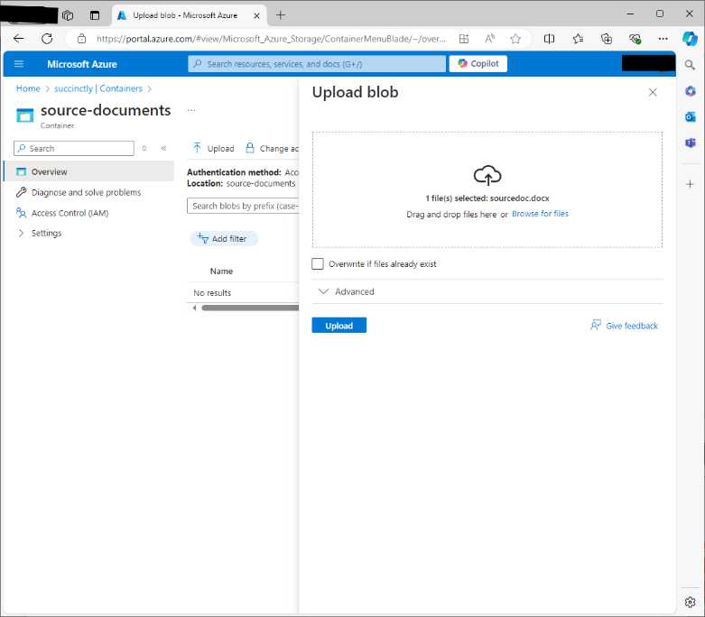The image size is (705, 617).
Task: Open browser Settings and more ellipsis
Action: click(663, 39)
